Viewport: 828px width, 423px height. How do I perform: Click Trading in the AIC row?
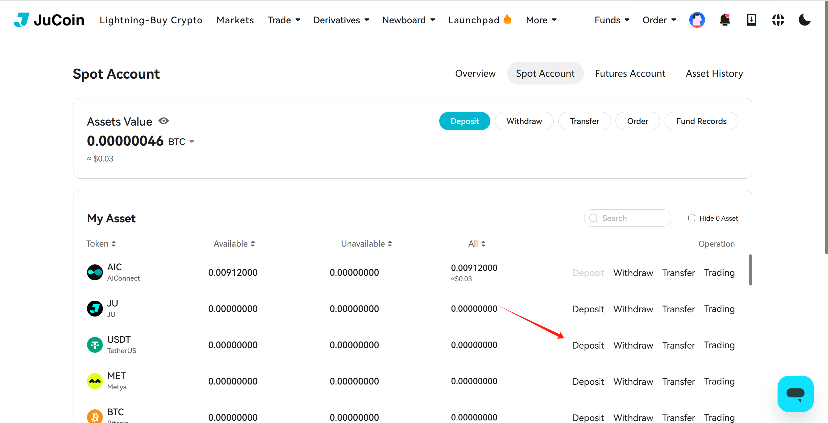pos(719,273)
